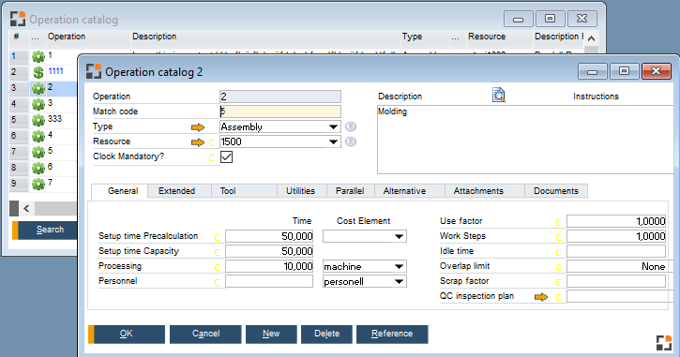Click the gear icon in row 5
Screen dimensions: 680x357
click(x=38, y=120)
